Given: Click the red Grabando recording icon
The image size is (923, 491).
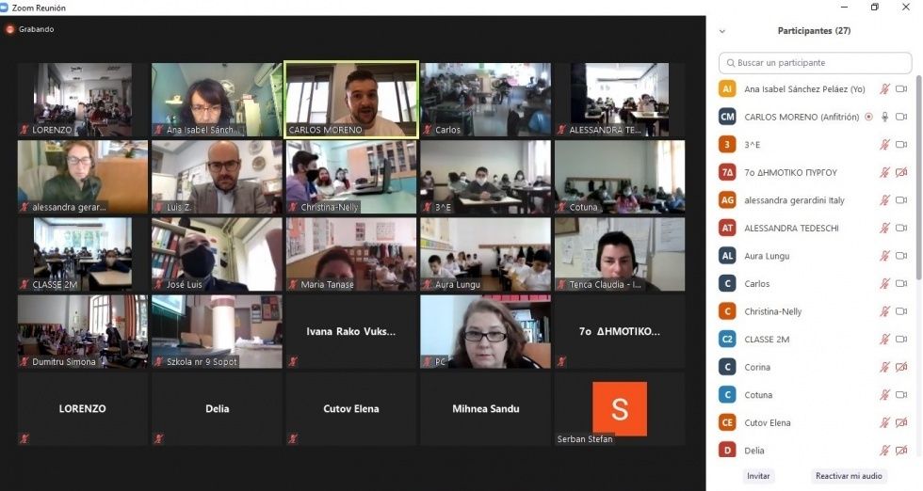Looking at the screenshot, I should click(10, 29).
